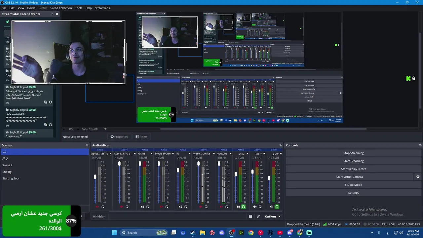Float the Audio Mixer dock panel
Viewport: 423px width, 238px height.
281,145
